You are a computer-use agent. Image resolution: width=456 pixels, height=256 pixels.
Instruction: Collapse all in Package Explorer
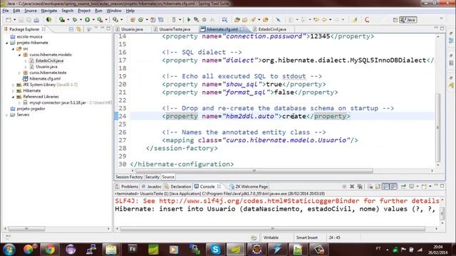pos(71,29)
